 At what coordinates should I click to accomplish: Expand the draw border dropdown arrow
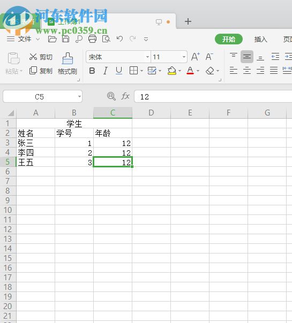coord(160,71)
